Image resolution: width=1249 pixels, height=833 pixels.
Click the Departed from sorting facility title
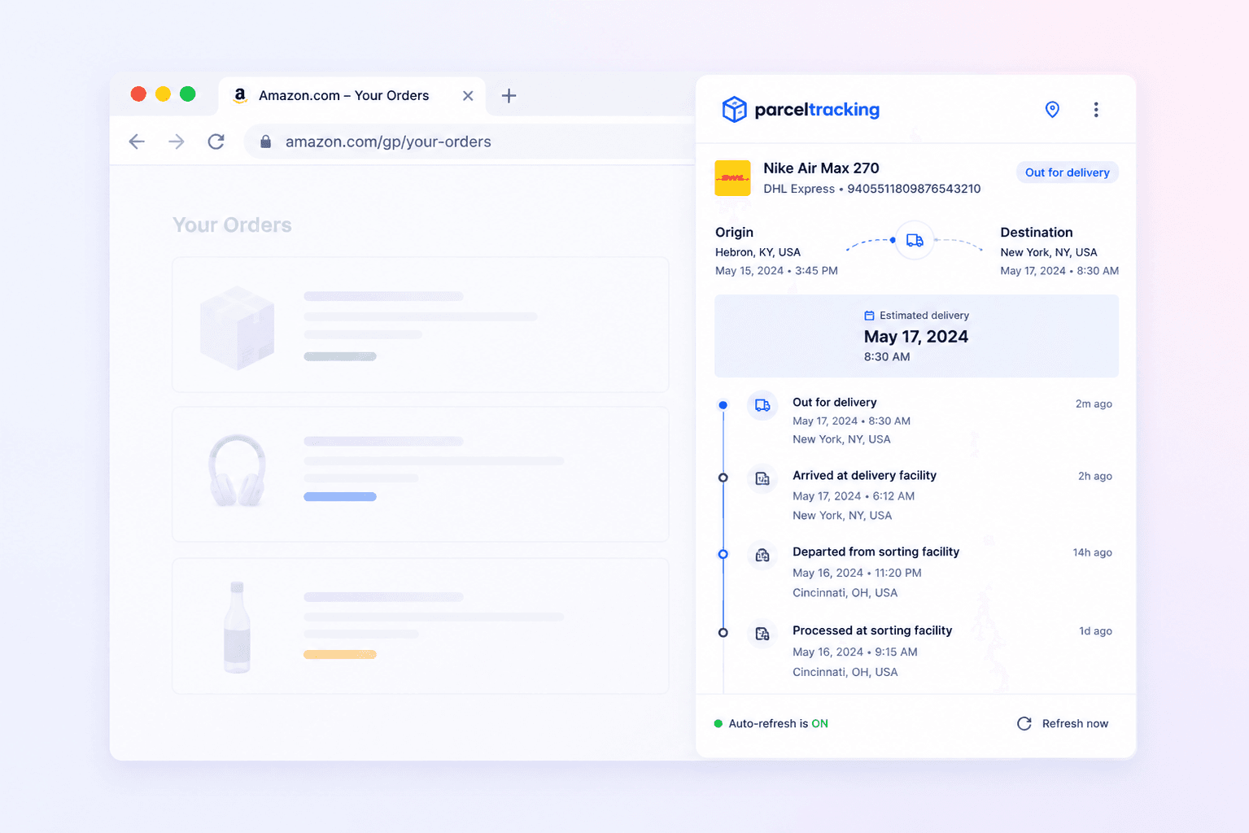coord(876,552)
